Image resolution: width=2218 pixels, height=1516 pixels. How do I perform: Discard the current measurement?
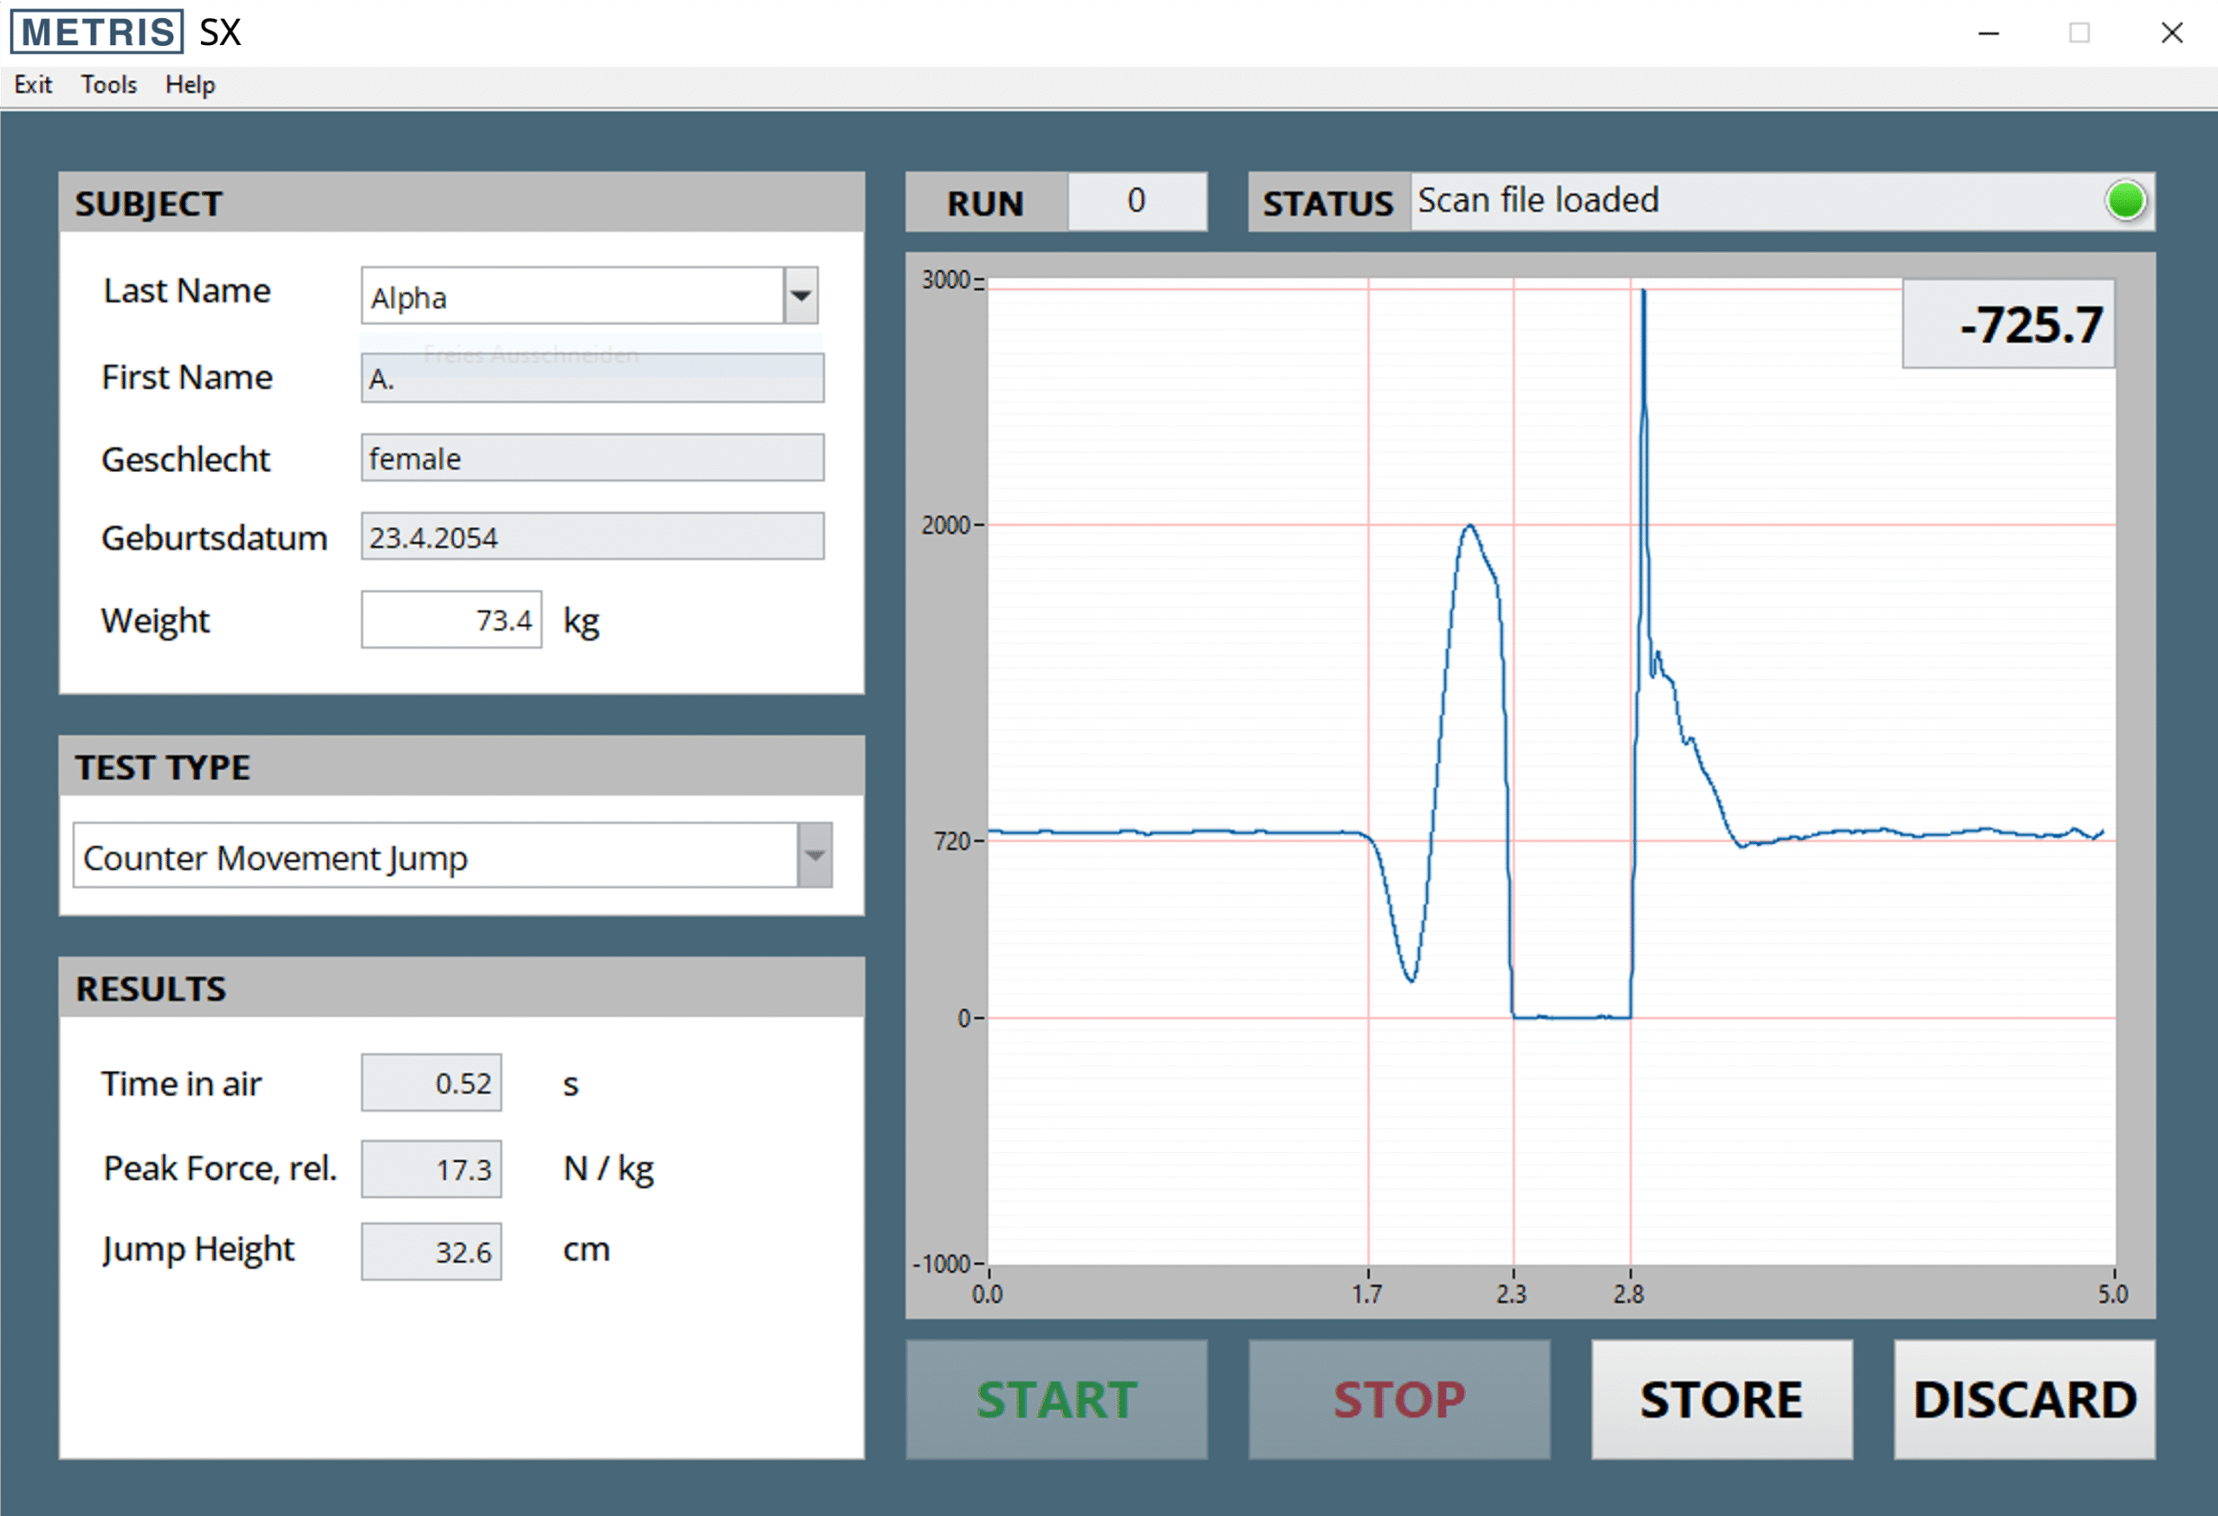pyautogui.click(x=2023, y=1399)
